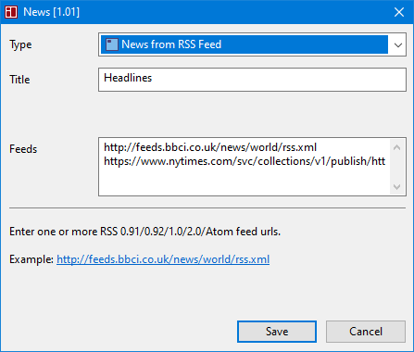Click the RSS feed icon in Type box
Screen dimensions: 414x352
tap(111, 44)
